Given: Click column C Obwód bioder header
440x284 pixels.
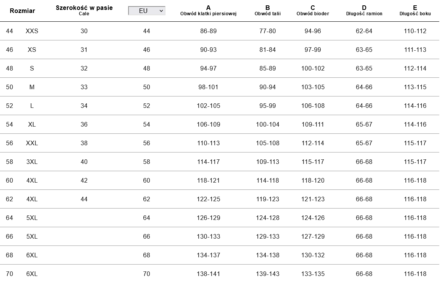Looking at the screenshot, I should tap(313, 11).
